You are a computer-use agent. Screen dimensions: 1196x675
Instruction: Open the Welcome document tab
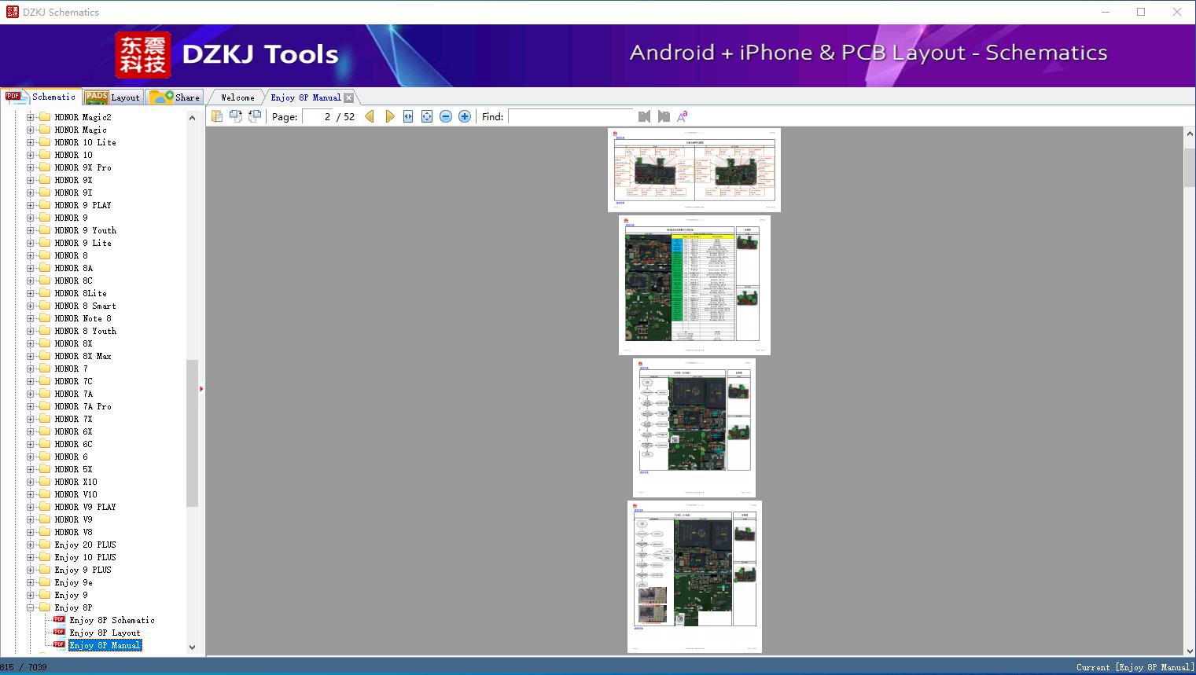tap(237, 97)
